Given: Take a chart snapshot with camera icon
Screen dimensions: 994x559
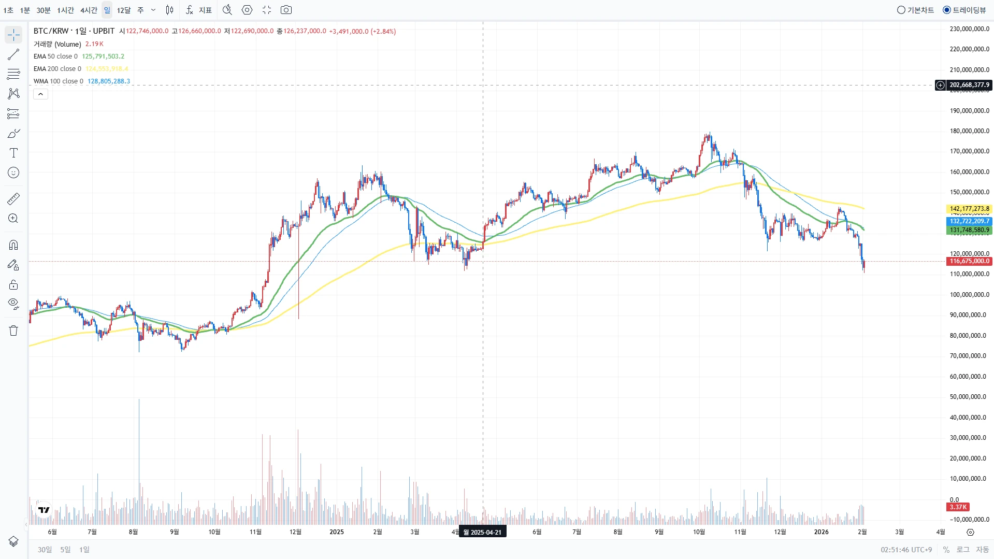Looking at the screenshot, I should click(286, 10).
